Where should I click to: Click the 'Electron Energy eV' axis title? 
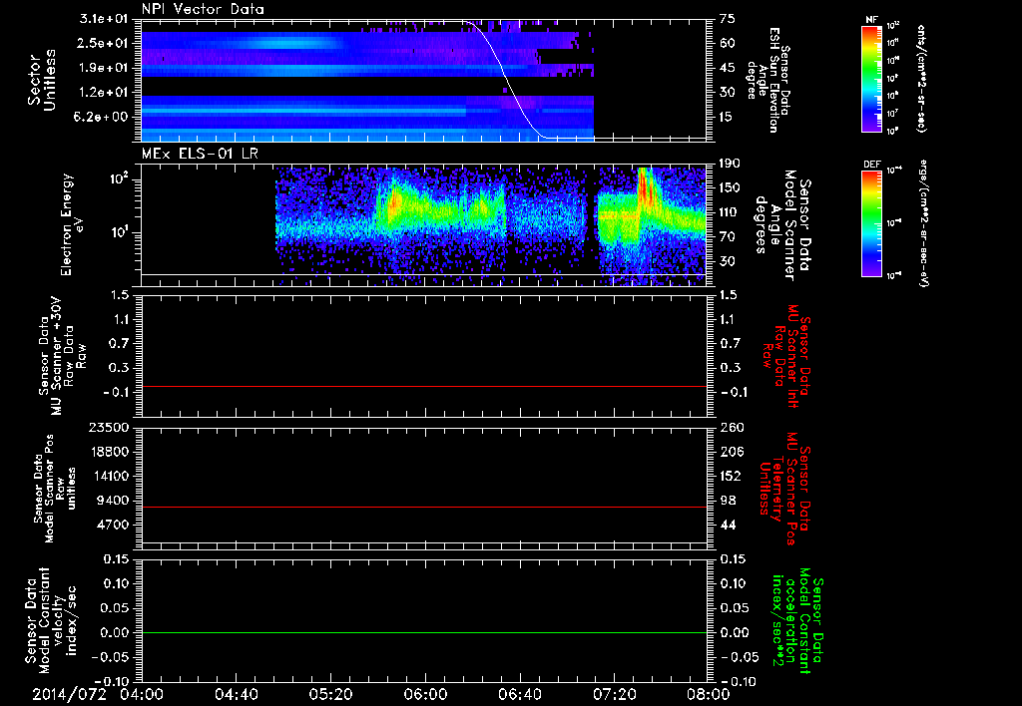74,224
